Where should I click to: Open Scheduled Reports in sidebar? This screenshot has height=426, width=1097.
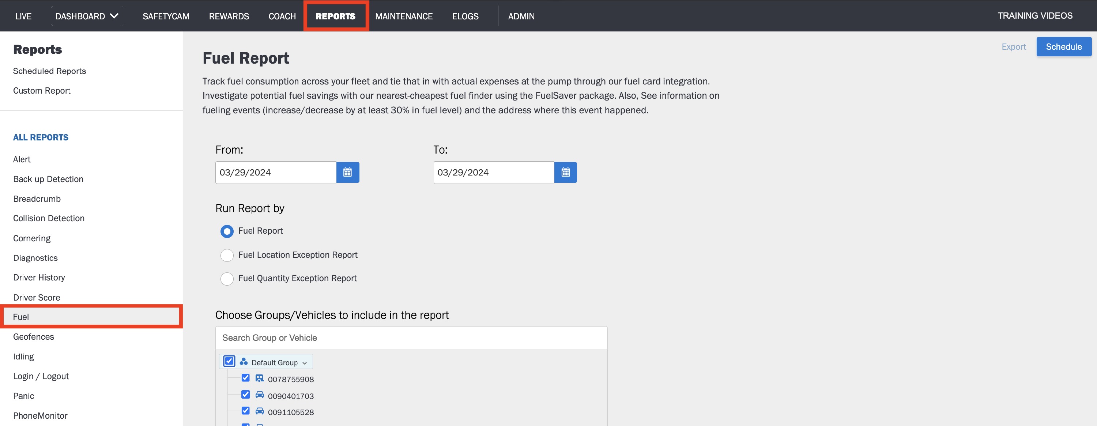49,71
